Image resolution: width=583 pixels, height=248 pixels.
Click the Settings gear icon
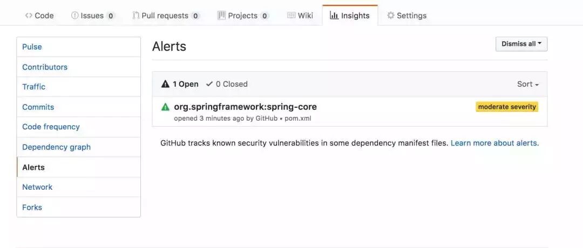[390, 16]
